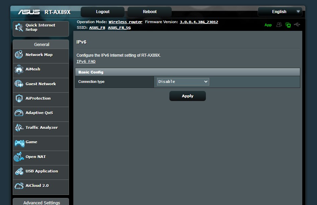Image resolution: width=317 pixels, height=205 pixels.
Task: Click the ASUS logo
Action: pyautogui.click(x=29, y=12)
